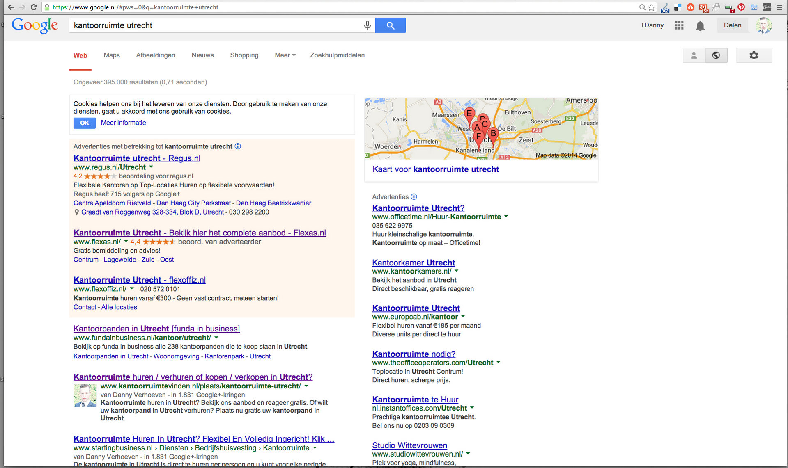This screenshot has height=468, width=788.
Task: Click the Delicious bookmark extension icon
Action: pos(678,7)
